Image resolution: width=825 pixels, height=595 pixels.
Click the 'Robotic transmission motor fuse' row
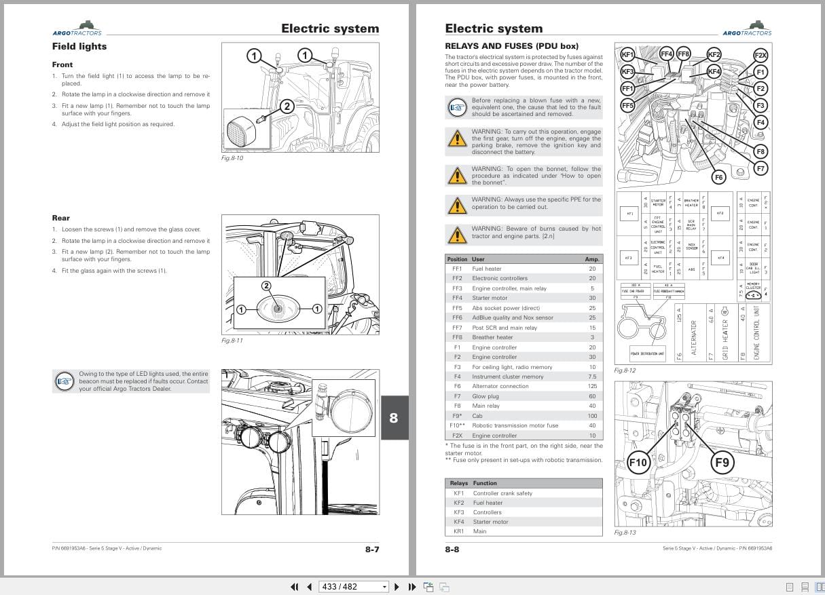point(524,425)
